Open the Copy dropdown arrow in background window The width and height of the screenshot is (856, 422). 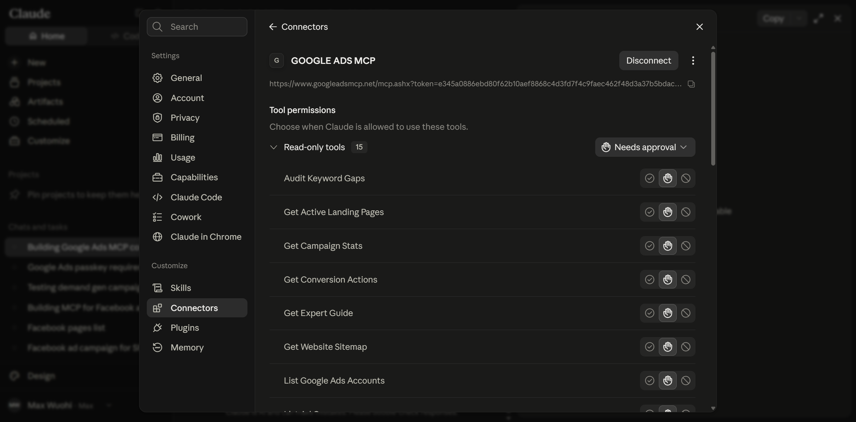pos(799,18)
